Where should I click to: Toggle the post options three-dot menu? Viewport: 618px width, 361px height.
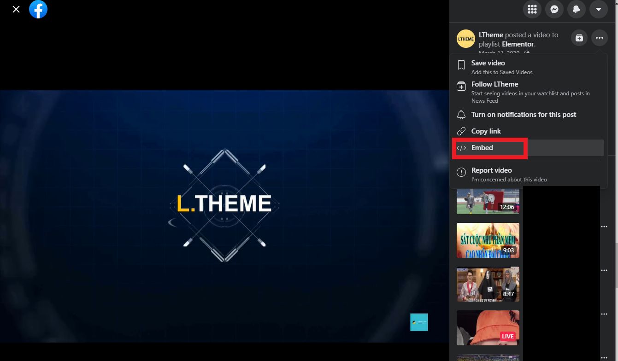(599, 38)
